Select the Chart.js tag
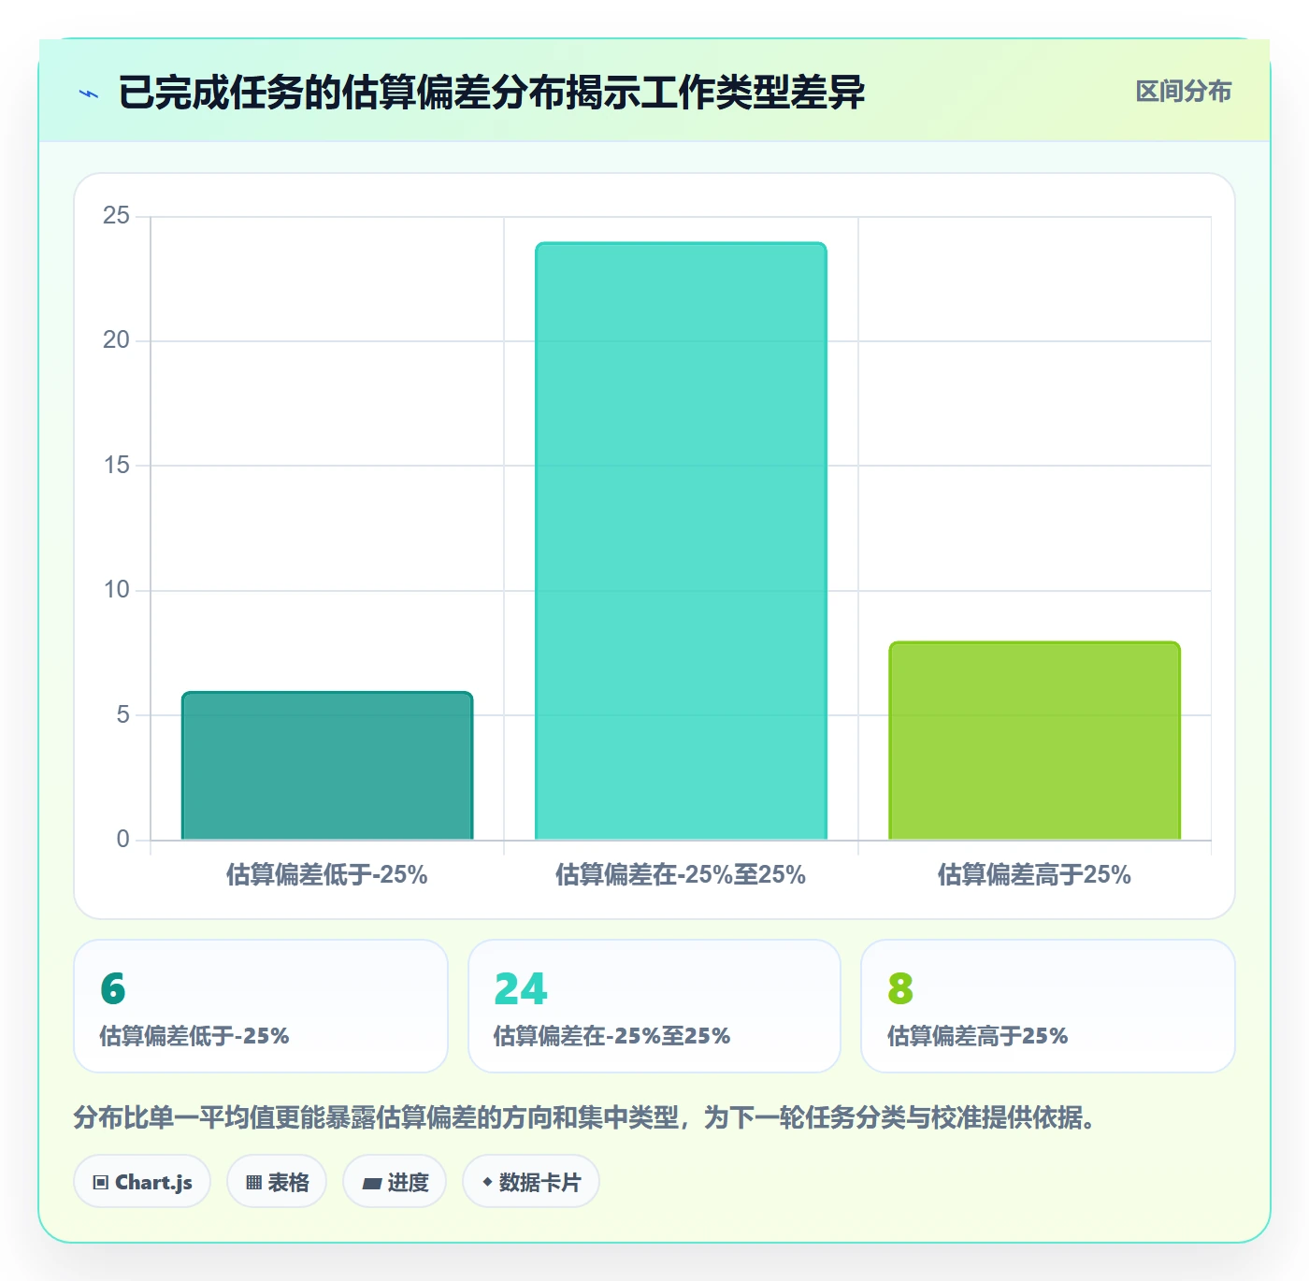Screen dimensions: 1309x1281 coord(142,1182)
